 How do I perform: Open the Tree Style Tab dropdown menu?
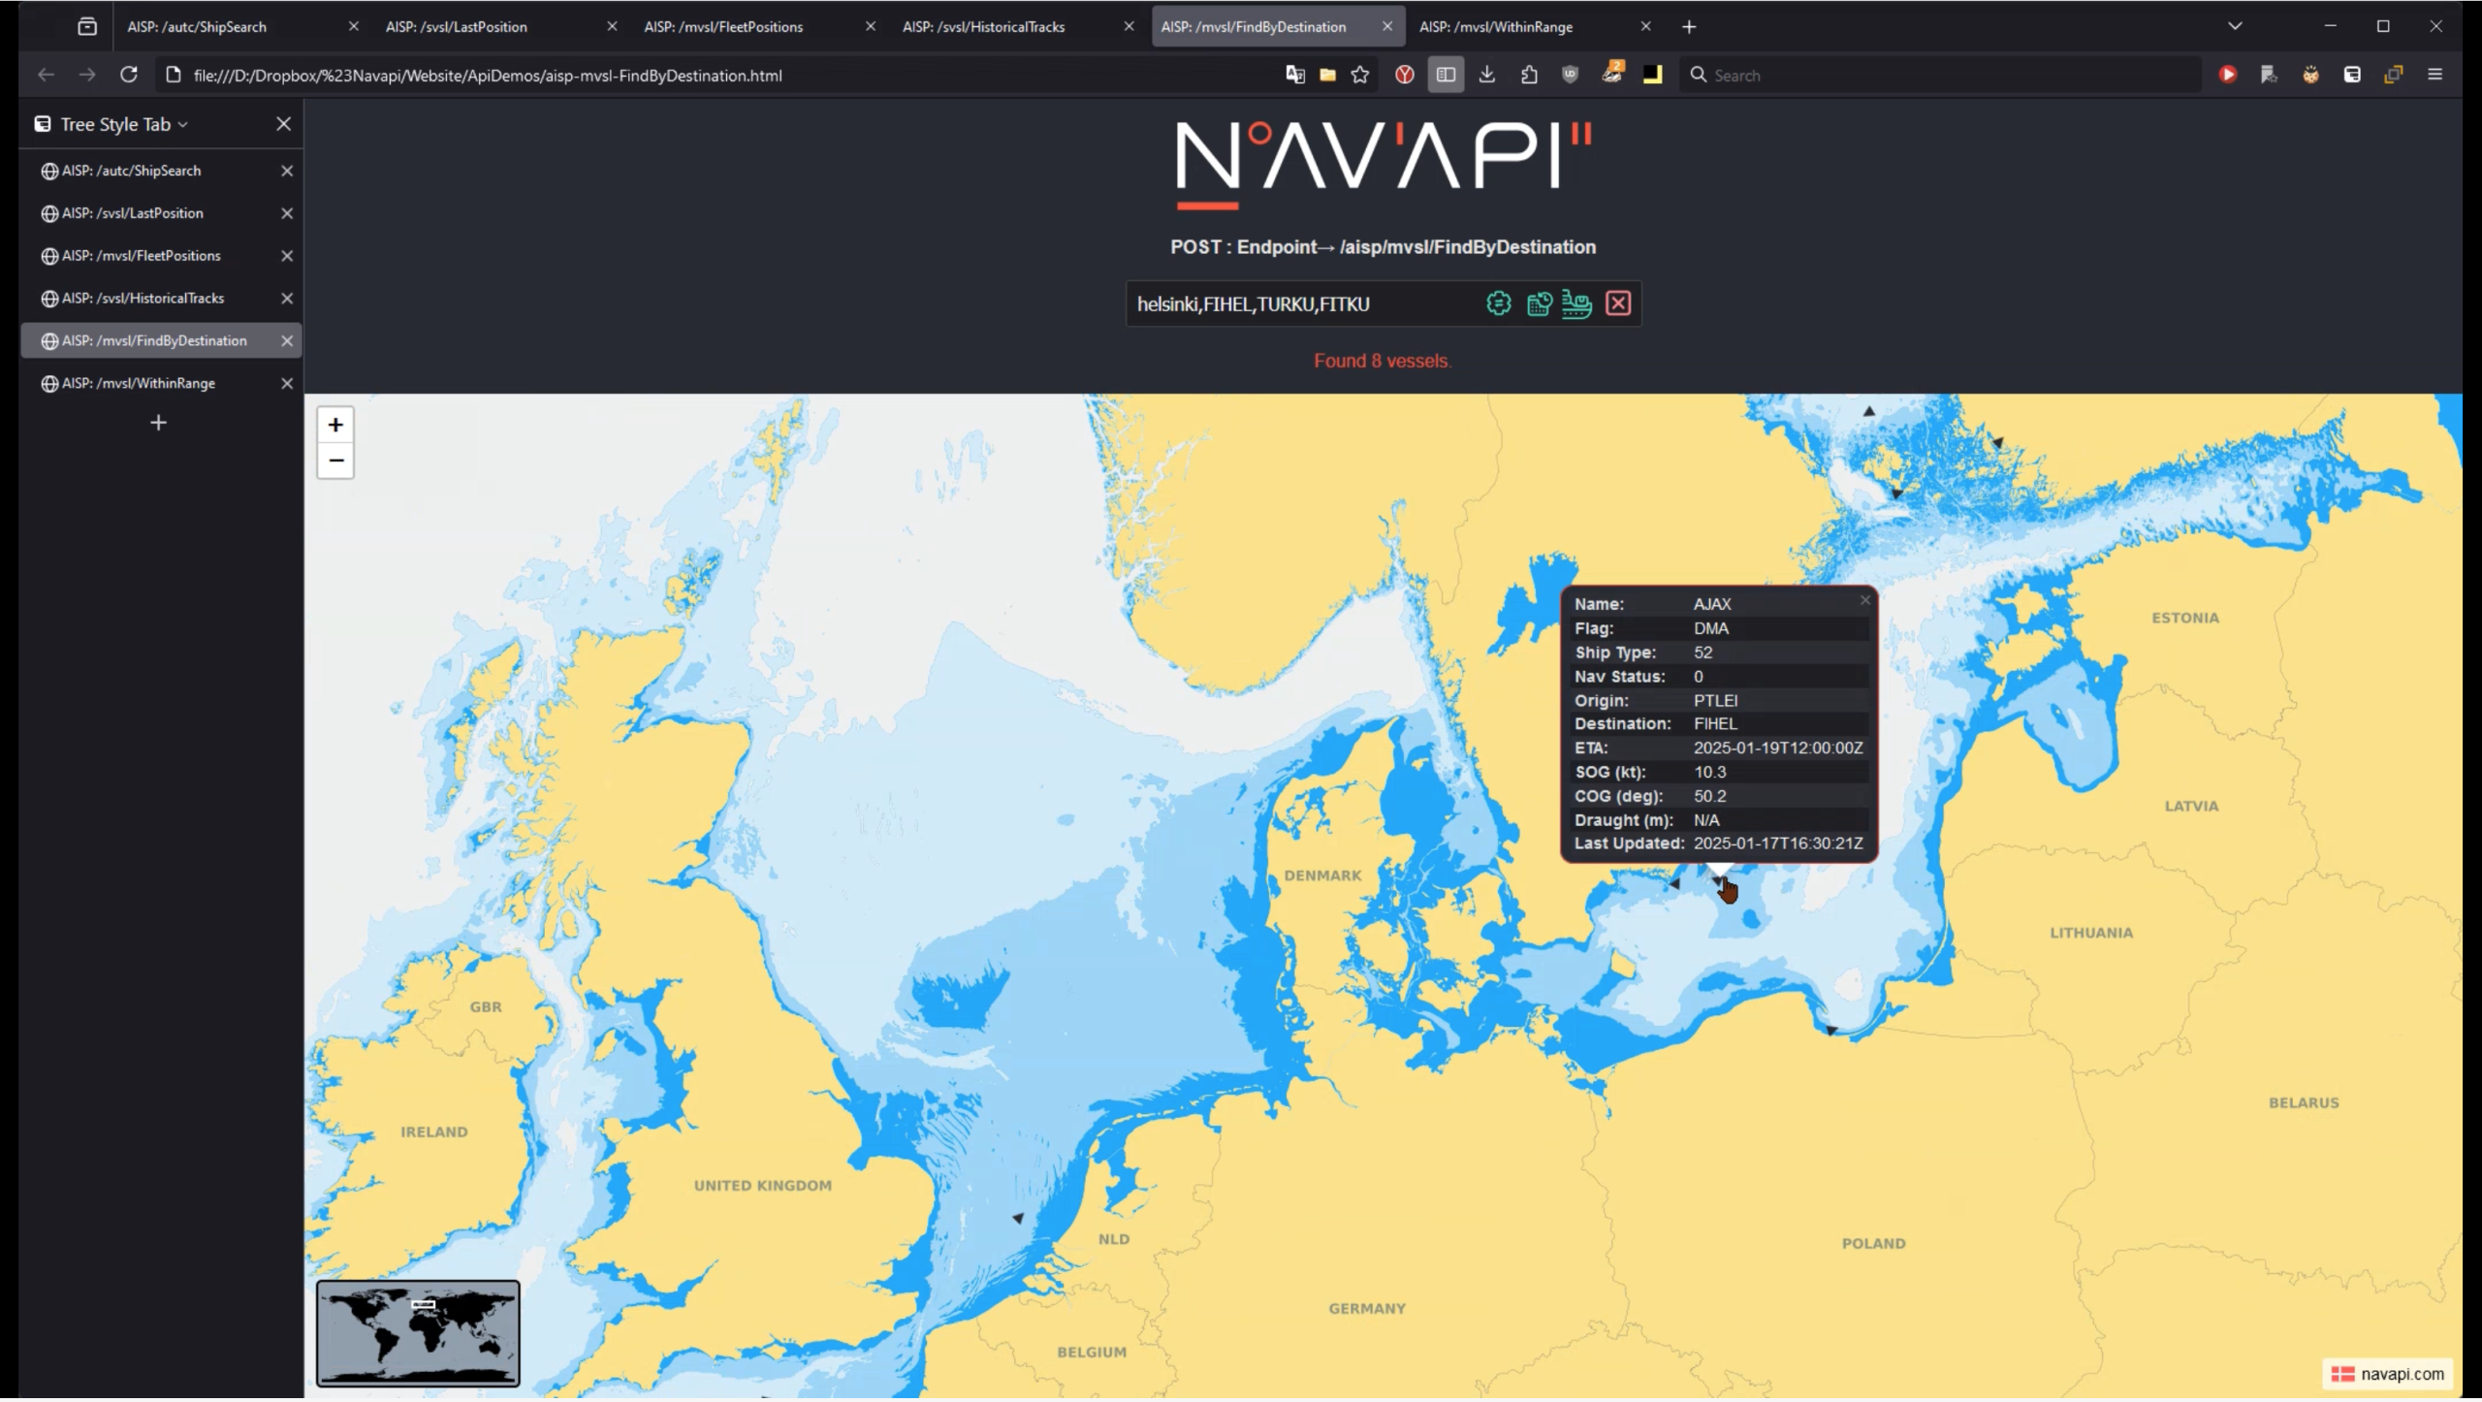[x=124, y=124]
